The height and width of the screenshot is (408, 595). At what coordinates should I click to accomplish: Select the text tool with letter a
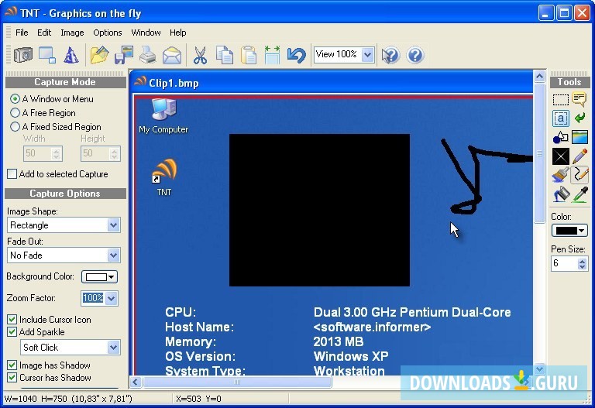click(x=560, y=118)
